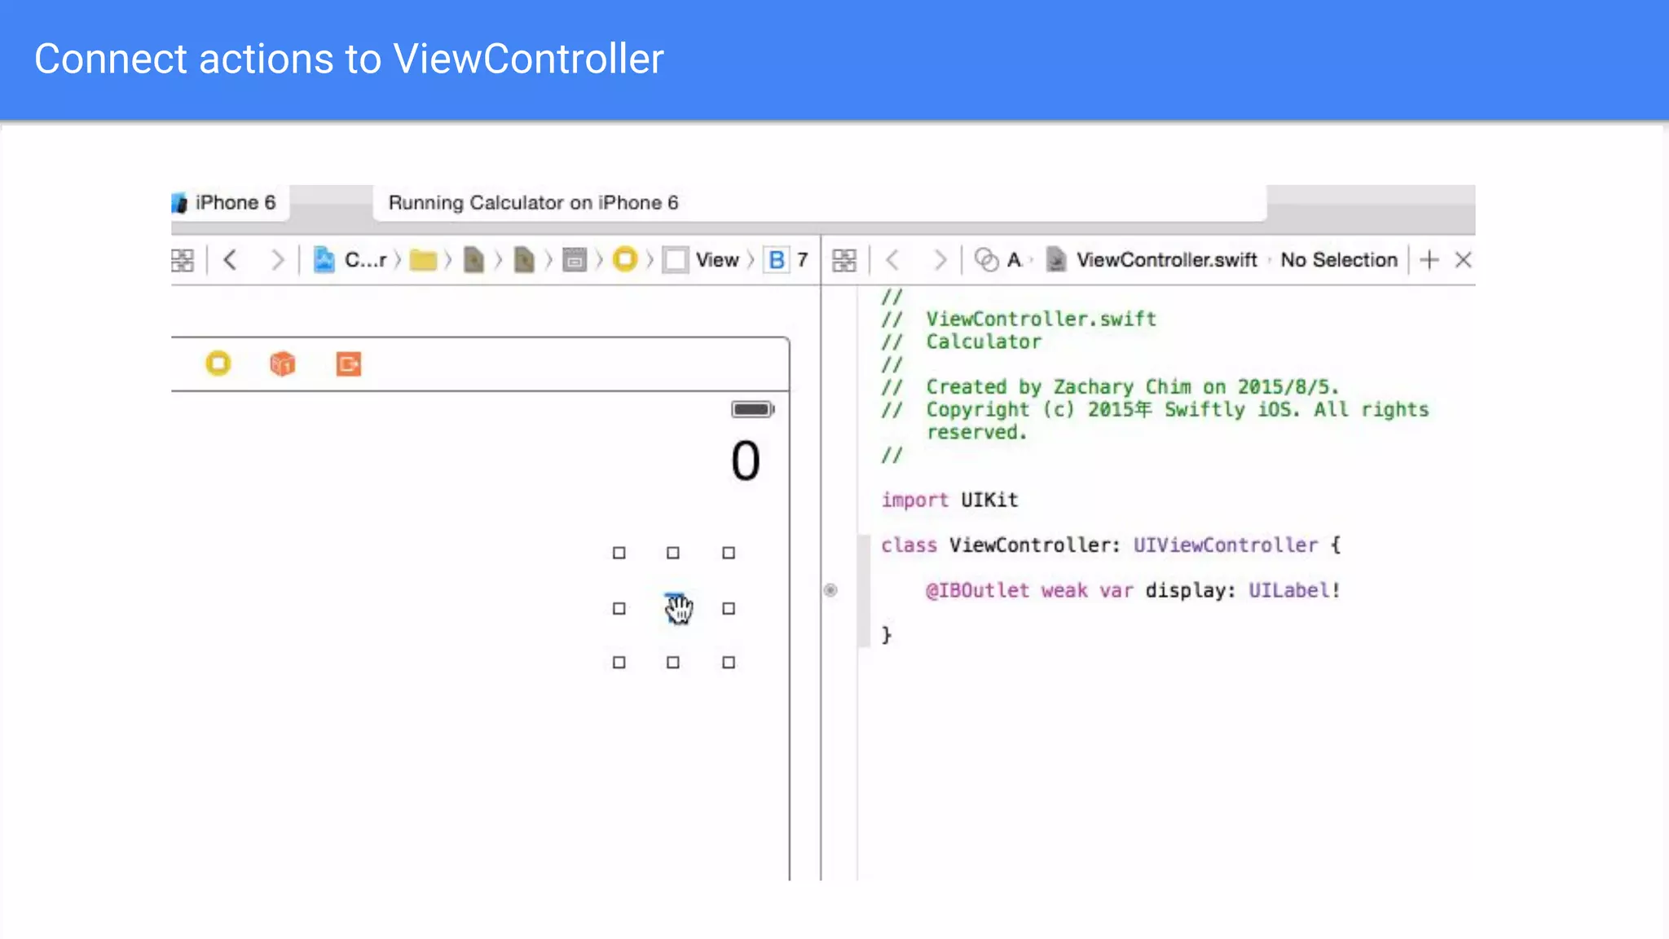Click the class ViewController declaration line

[1111, 544]
